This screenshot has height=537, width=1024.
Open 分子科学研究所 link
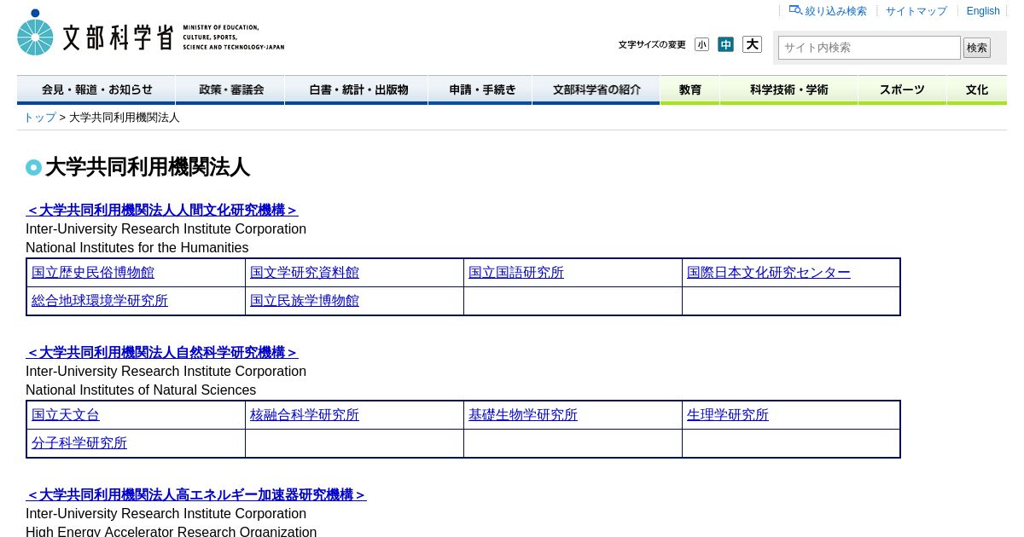pyautogui.click(x=79, y=443)
